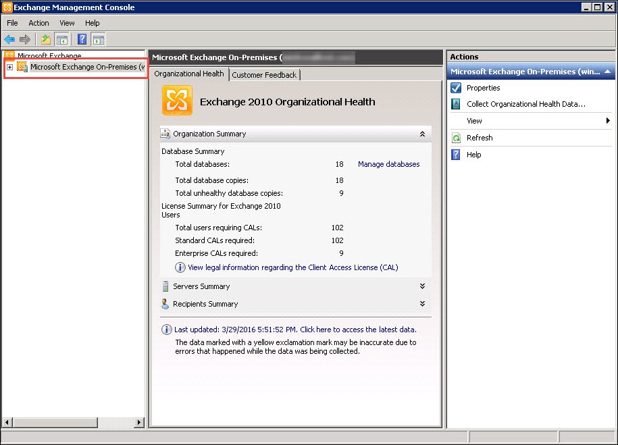Open the View submenu arrow in Actions

(x=608, y=121)
